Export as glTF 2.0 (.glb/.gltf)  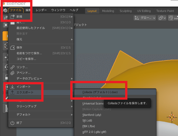point(115,132)
